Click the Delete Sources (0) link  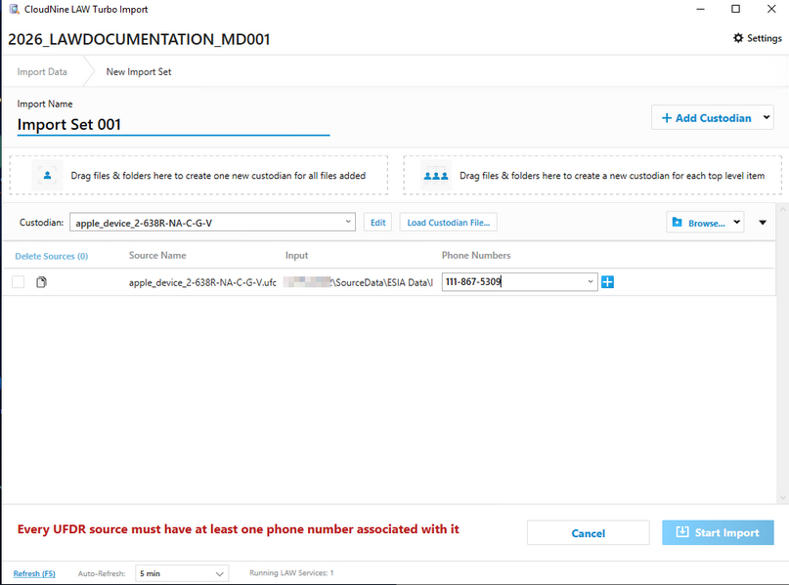51,256
